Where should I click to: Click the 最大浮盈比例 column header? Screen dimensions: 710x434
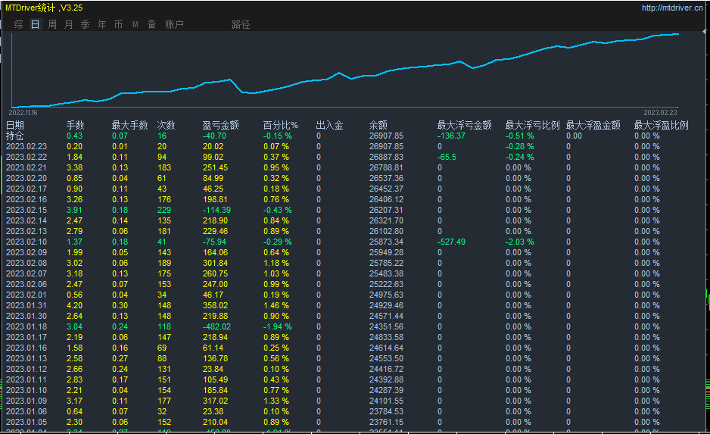point(661,126)
